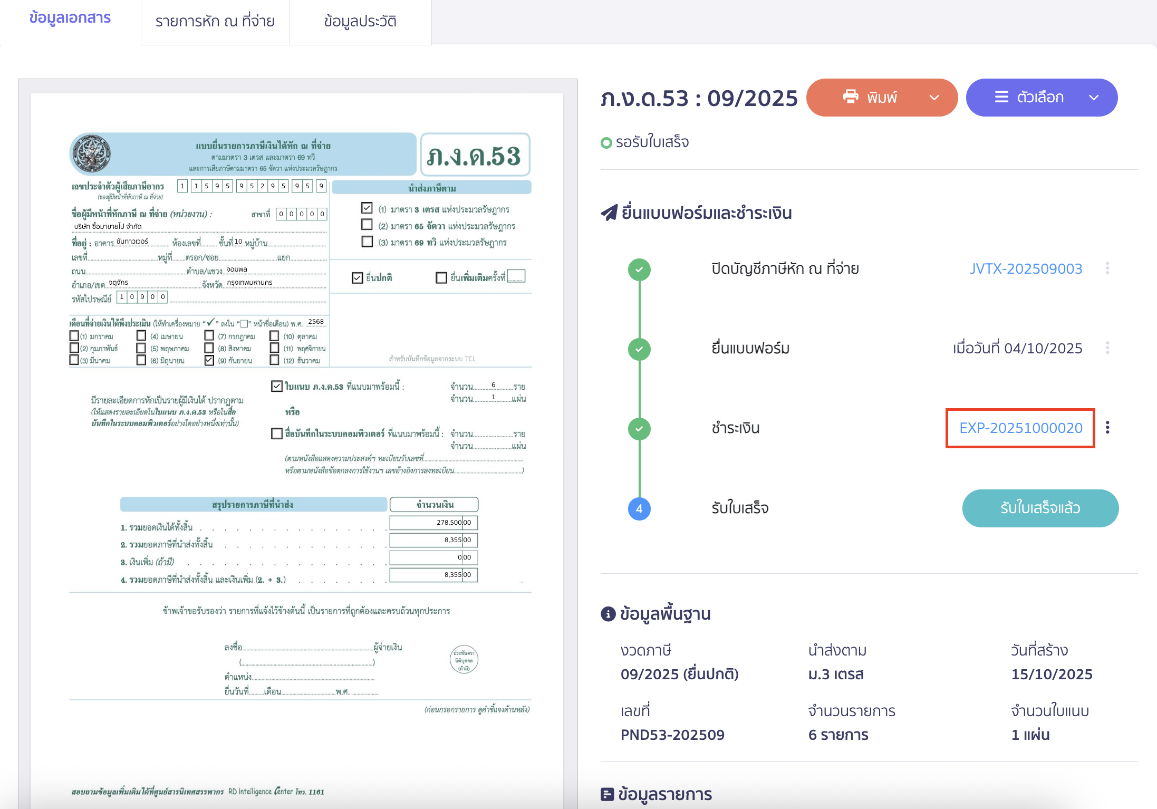The image size is (1157, 809).
Task: Click the info icon next to ข้อมูลพื้นฐาน
Action: [609, 613]
